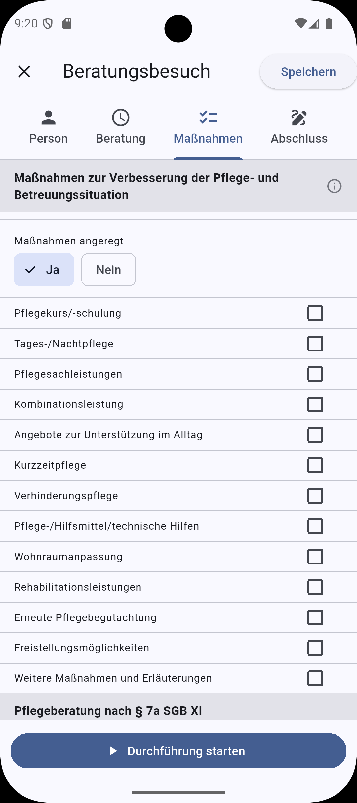Select the Maßnahmen checklist icon
The image size is (357, 803).
click(208, 118)
